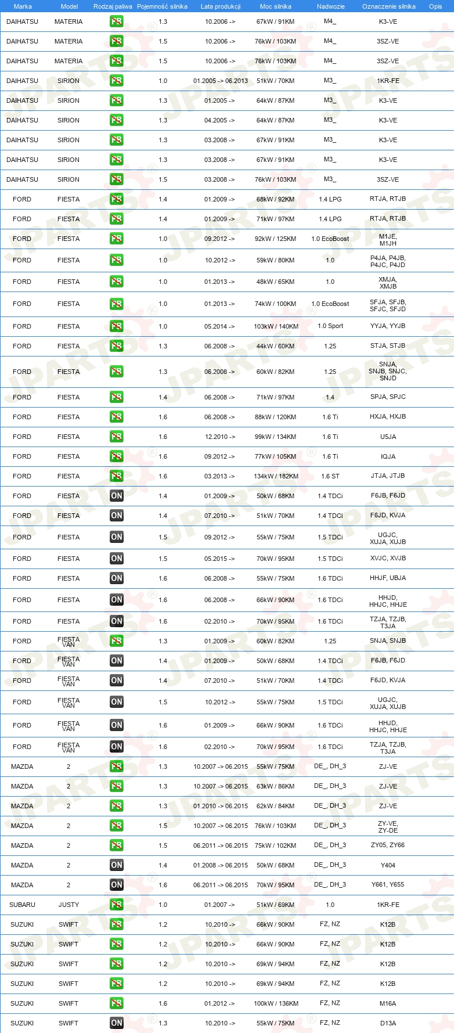Click the PB fuel icon in the Fiesta P4JA row
Viewport: 454px width, 1033px height.
(x=116, y=260)
